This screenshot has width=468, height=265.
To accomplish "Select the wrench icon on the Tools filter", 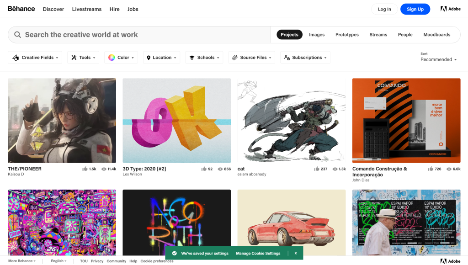I will tap(74, 57).
